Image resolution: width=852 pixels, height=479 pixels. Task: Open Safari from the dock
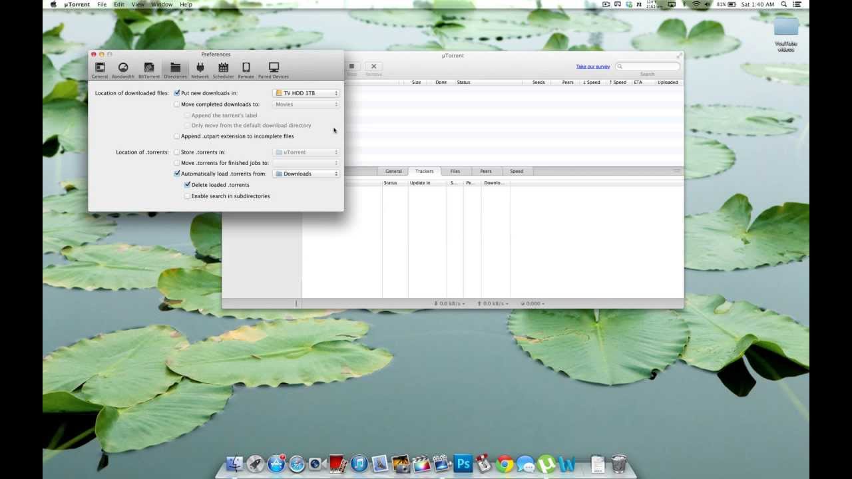pos(297,464)
